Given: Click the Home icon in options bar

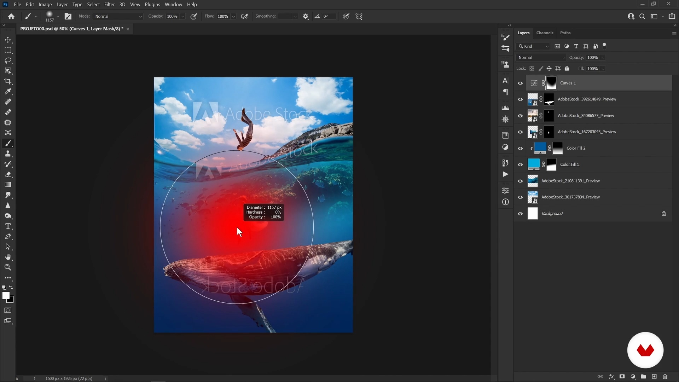Looking at the screenshot, I should click(11, 16).
